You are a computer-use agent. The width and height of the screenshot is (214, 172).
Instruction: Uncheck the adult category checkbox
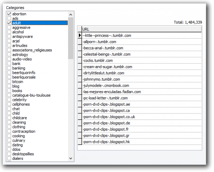9,23
